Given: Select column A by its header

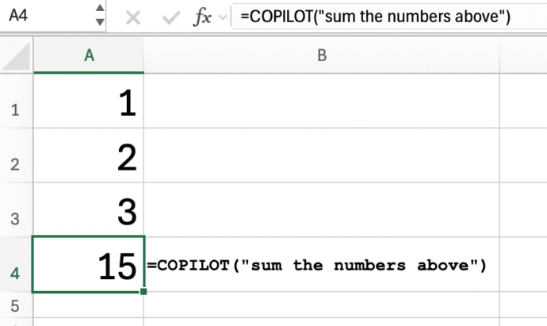Looking at the screenshot, I should point(89,56).
